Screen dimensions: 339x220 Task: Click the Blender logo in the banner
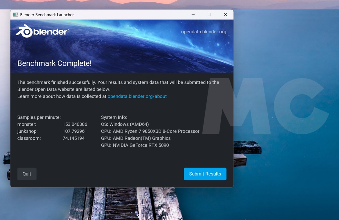(42, 31)
